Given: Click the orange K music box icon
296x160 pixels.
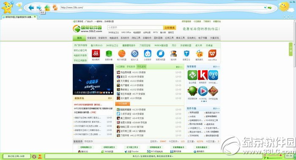Looking at the screenshot, I should [199, 54].
